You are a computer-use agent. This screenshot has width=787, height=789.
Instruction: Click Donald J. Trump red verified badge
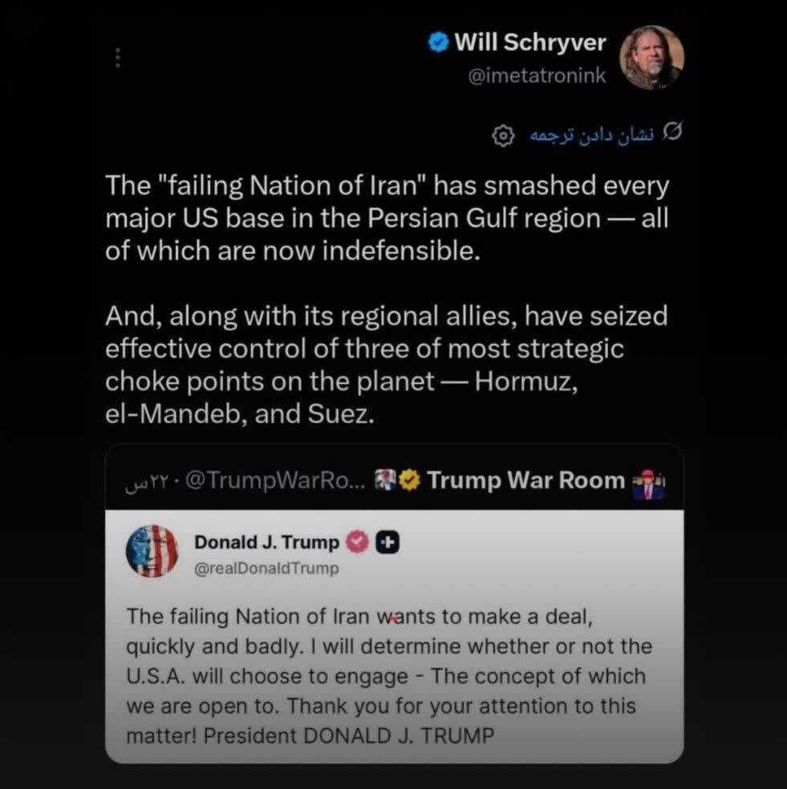357,542
